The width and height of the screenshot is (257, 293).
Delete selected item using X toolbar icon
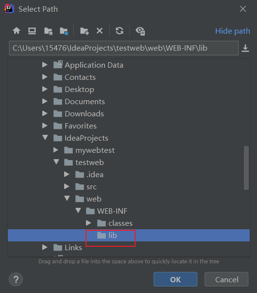[x=100, y=31]
